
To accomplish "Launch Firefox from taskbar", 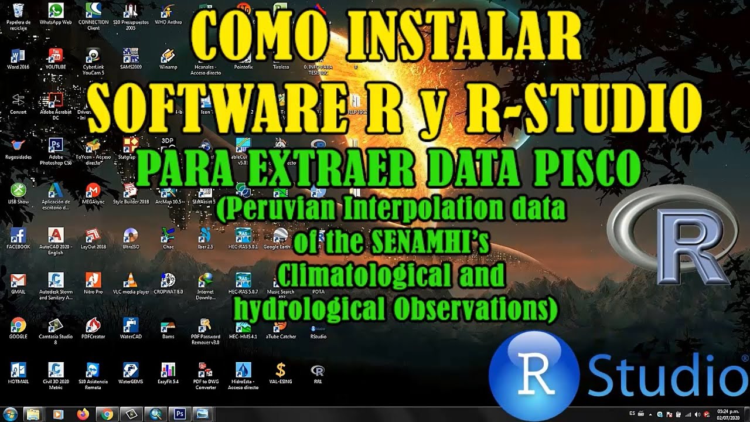I will [x=82, y=414].
